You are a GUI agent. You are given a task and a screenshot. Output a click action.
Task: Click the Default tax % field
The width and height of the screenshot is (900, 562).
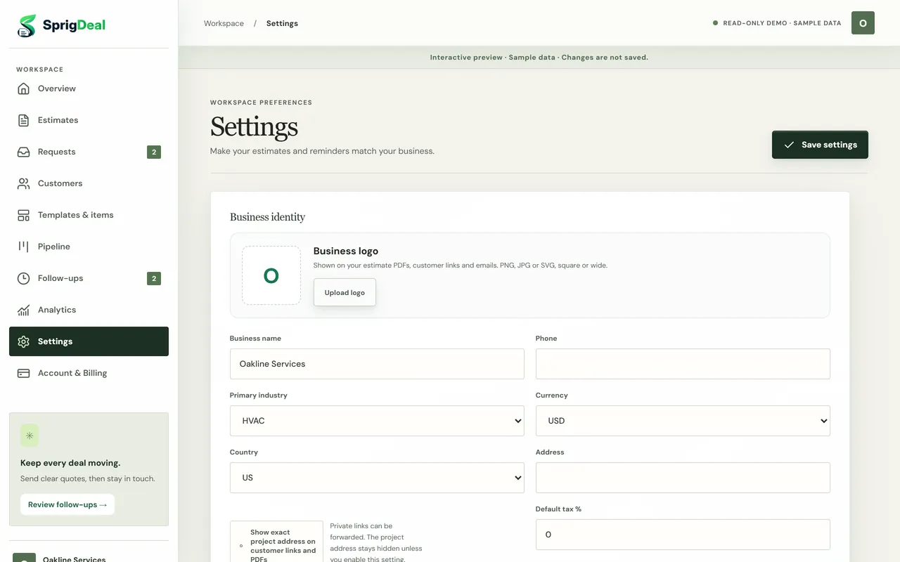(x=683, y=535)
